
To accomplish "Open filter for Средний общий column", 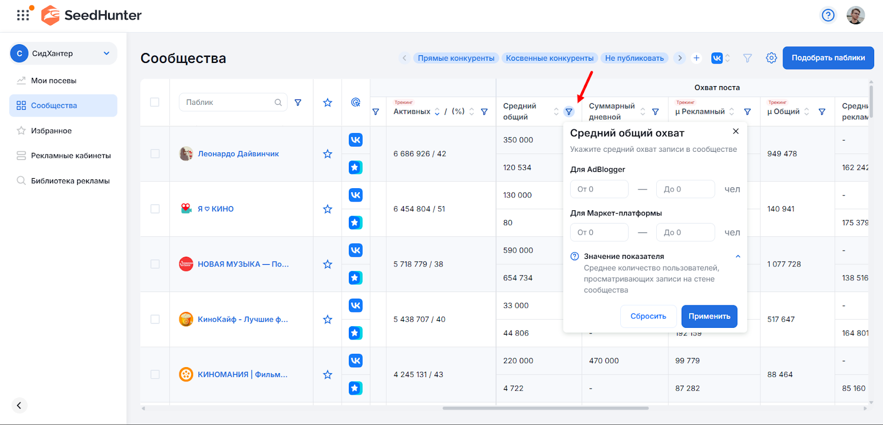I will click(568, 112).
